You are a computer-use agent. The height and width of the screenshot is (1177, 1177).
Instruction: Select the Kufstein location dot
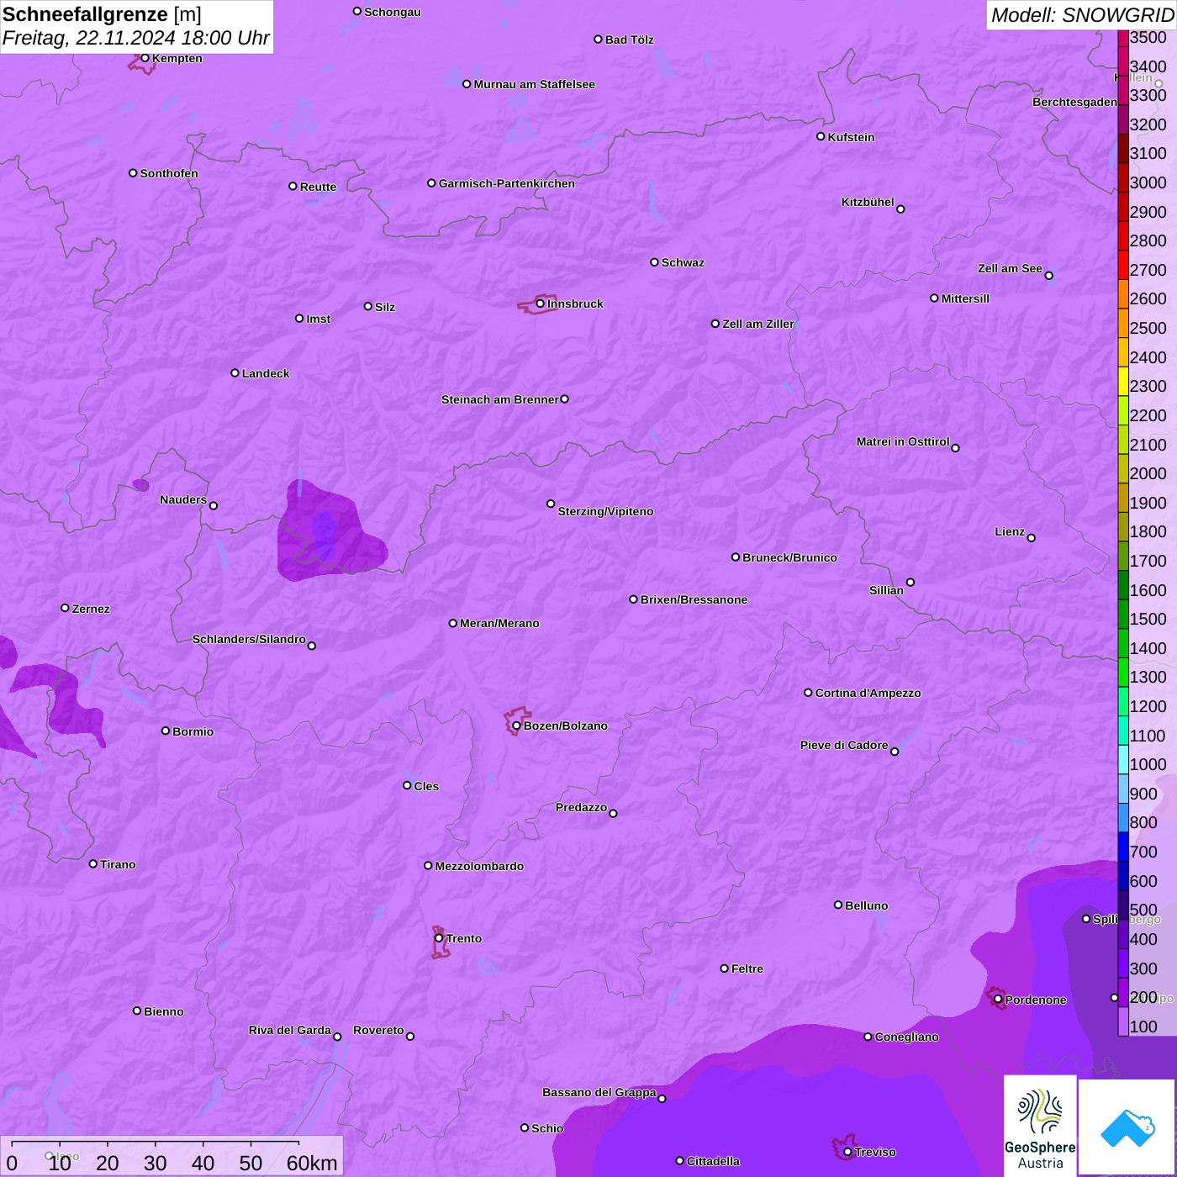click(x=821, y=136)
